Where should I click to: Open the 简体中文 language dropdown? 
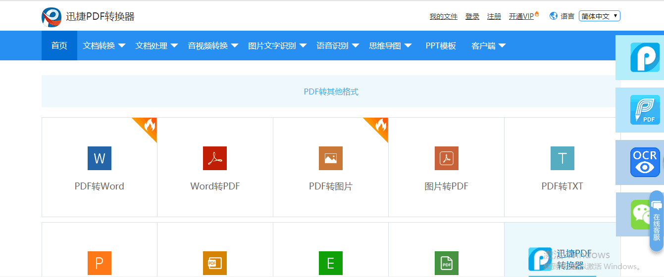pos(600,16)
